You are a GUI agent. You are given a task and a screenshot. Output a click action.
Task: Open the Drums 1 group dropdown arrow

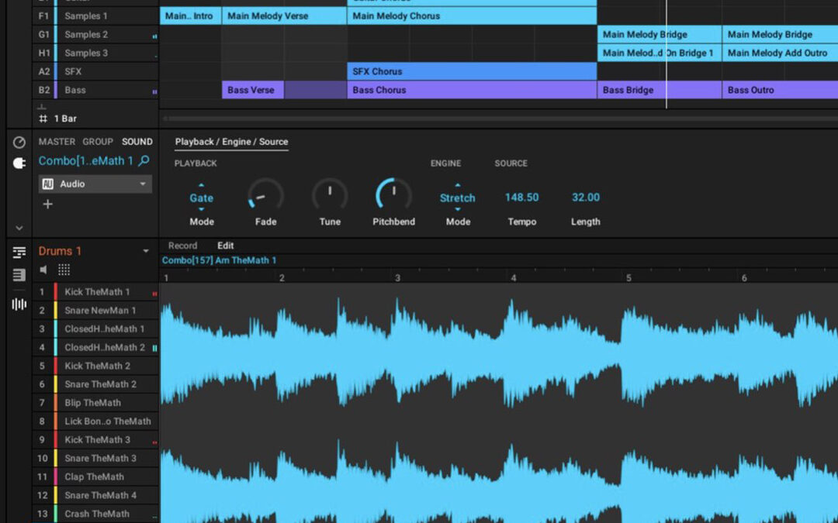tap(146, 251)
